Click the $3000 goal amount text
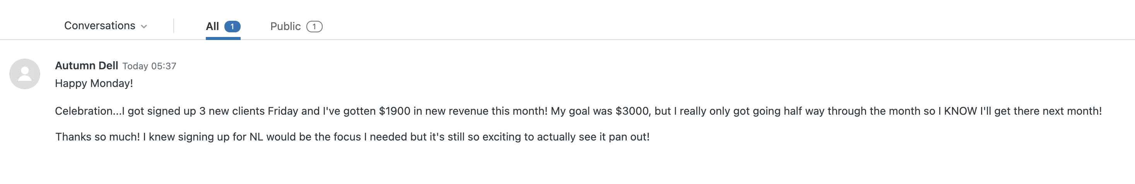 point(631,111)
